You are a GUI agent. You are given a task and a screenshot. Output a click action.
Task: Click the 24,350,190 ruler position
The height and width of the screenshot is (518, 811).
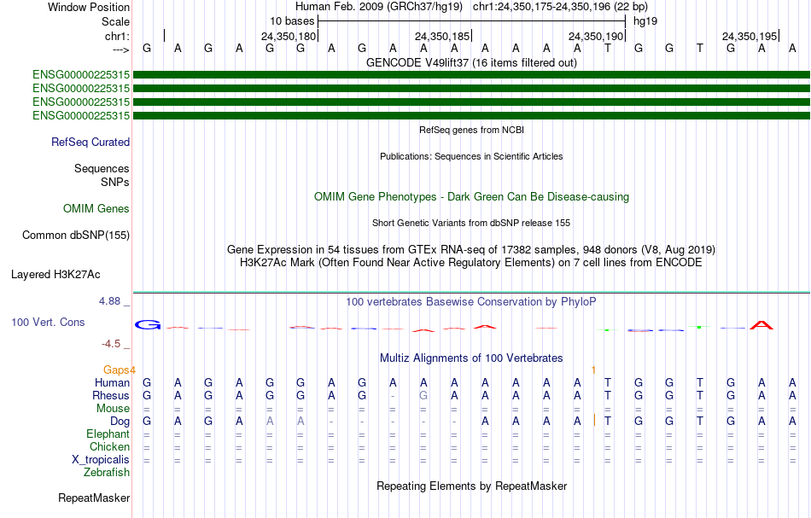tap(596, 36)
